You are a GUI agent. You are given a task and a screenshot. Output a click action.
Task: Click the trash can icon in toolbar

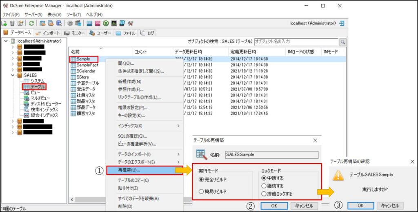12,23
